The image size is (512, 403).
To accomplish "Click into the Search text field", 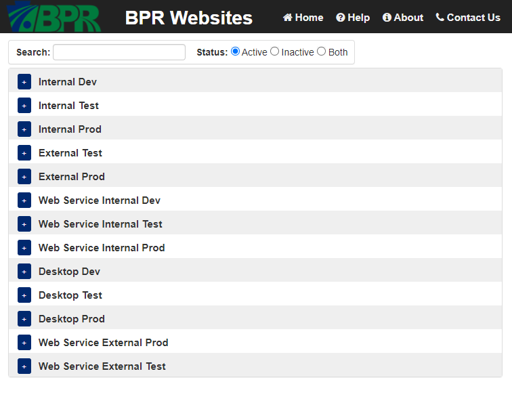I will pyautogui.click(x=119, y=52).
